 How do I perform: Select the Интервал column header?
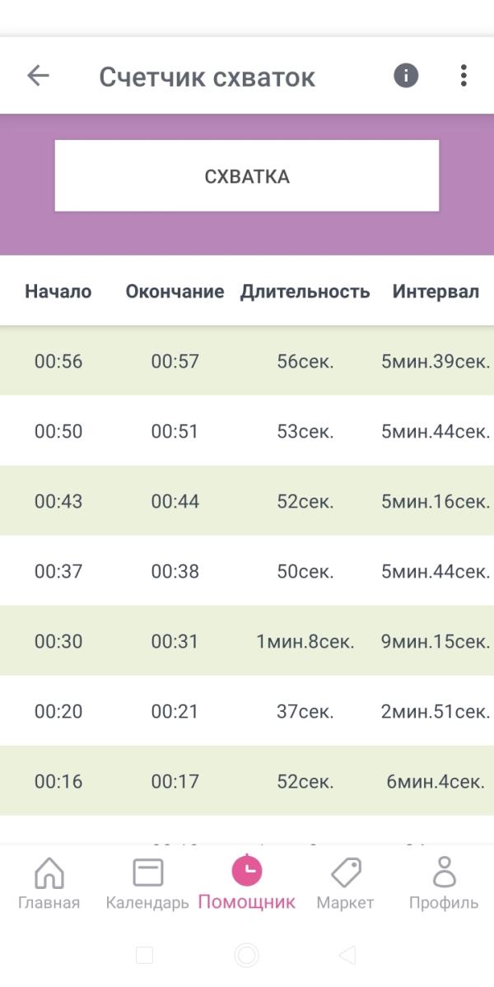click(436, 292)
